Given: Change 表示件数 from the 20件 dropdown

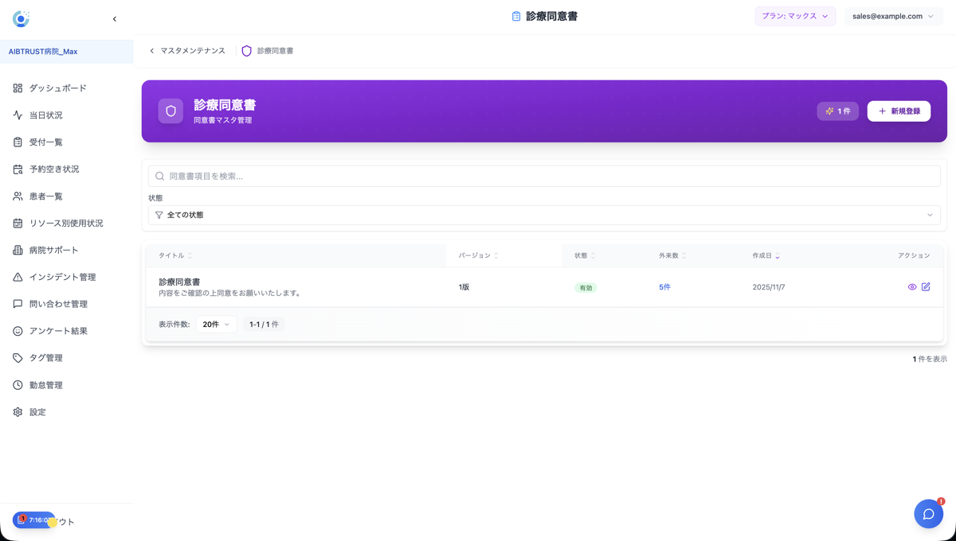Looking at the screenshot, I should pyautogui.click(x=216, y=324).
